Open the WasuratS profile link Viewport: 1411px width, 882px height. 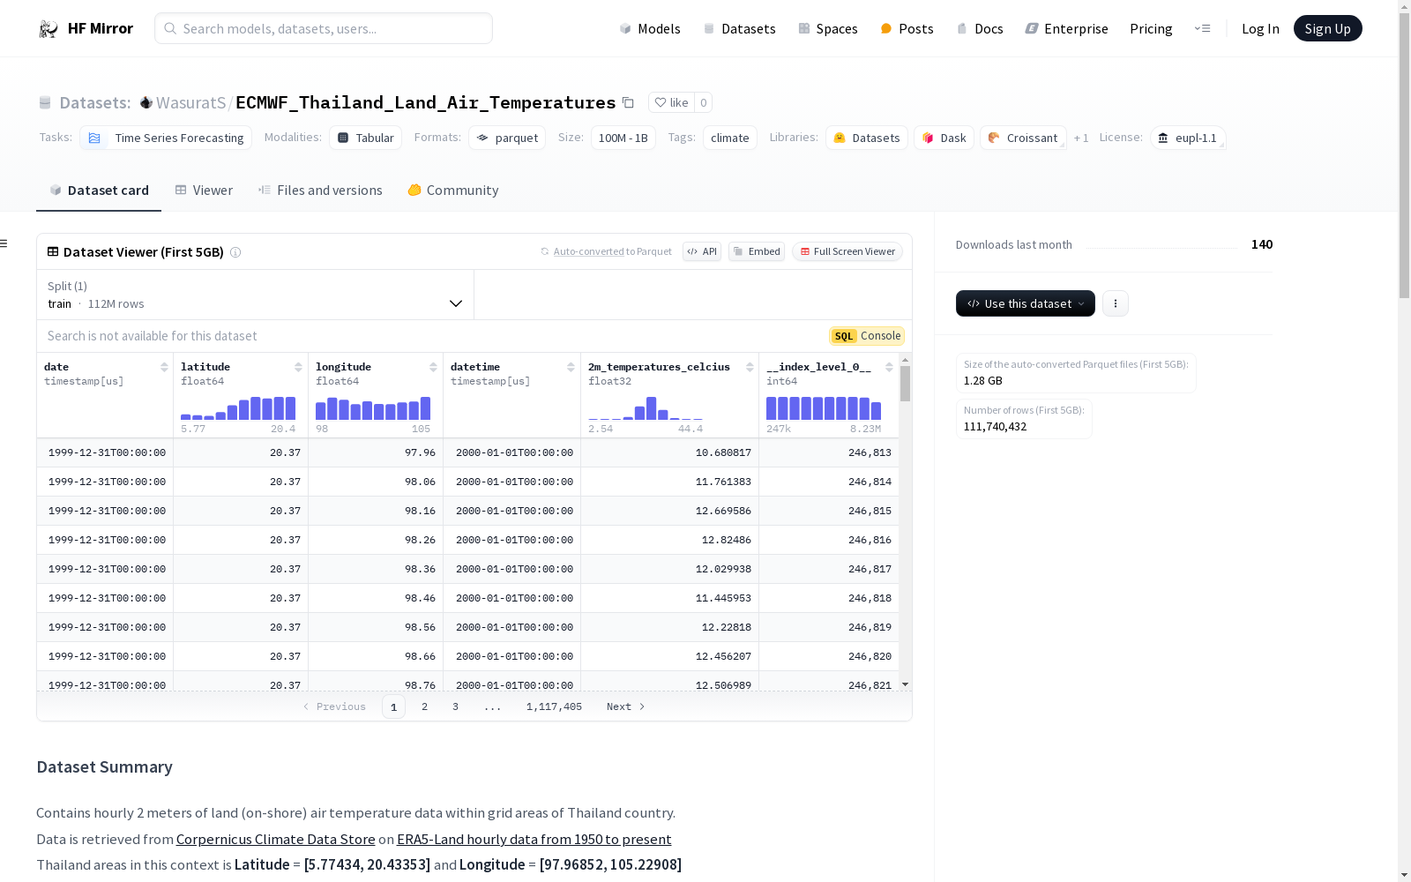[190, 102]
